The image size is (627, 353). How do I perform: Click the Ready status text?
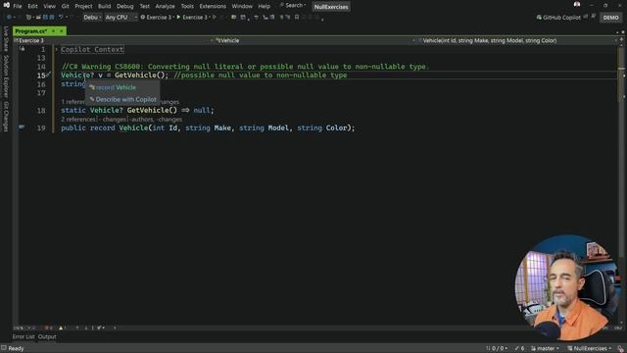pos(16,349)
